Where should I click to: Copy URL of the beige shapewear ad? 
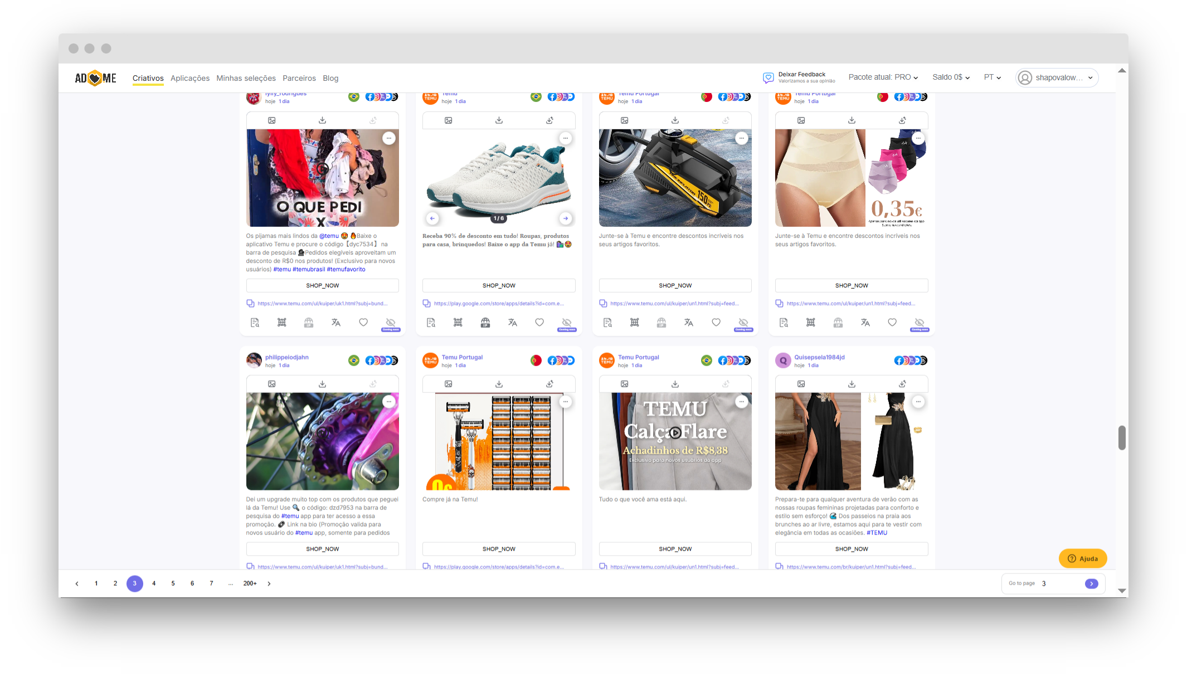click(779, 304)
